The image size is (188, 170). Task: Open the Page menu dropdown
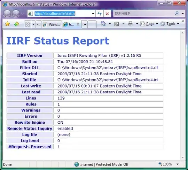[149, 24]
